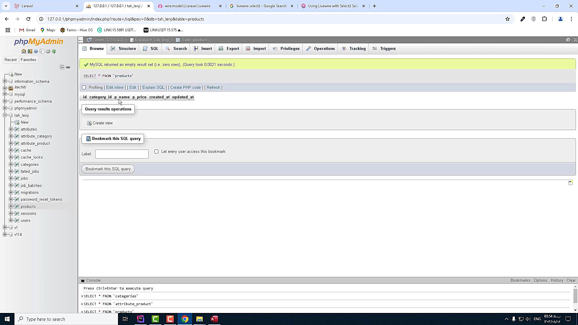Open the Operations tab

pos(320,48)
